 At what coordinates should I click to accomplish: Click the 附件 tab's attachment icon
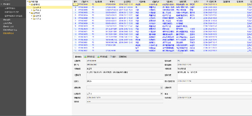pos(111,57)
